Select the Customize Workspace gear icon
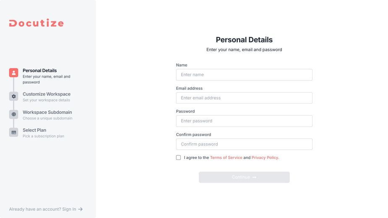Screen dimensions: 388x218 pyautogui.click(x=13, y=96)
